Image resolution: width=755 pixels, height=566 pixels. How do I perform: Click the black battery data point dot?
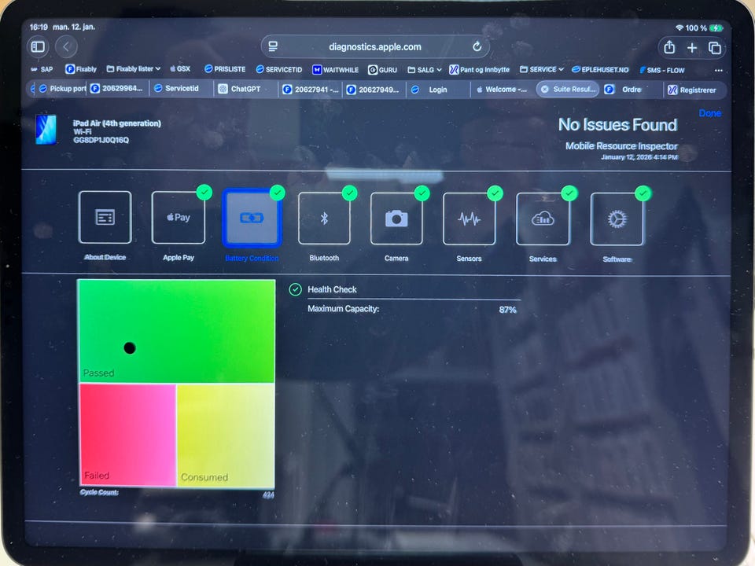point(130,348)
